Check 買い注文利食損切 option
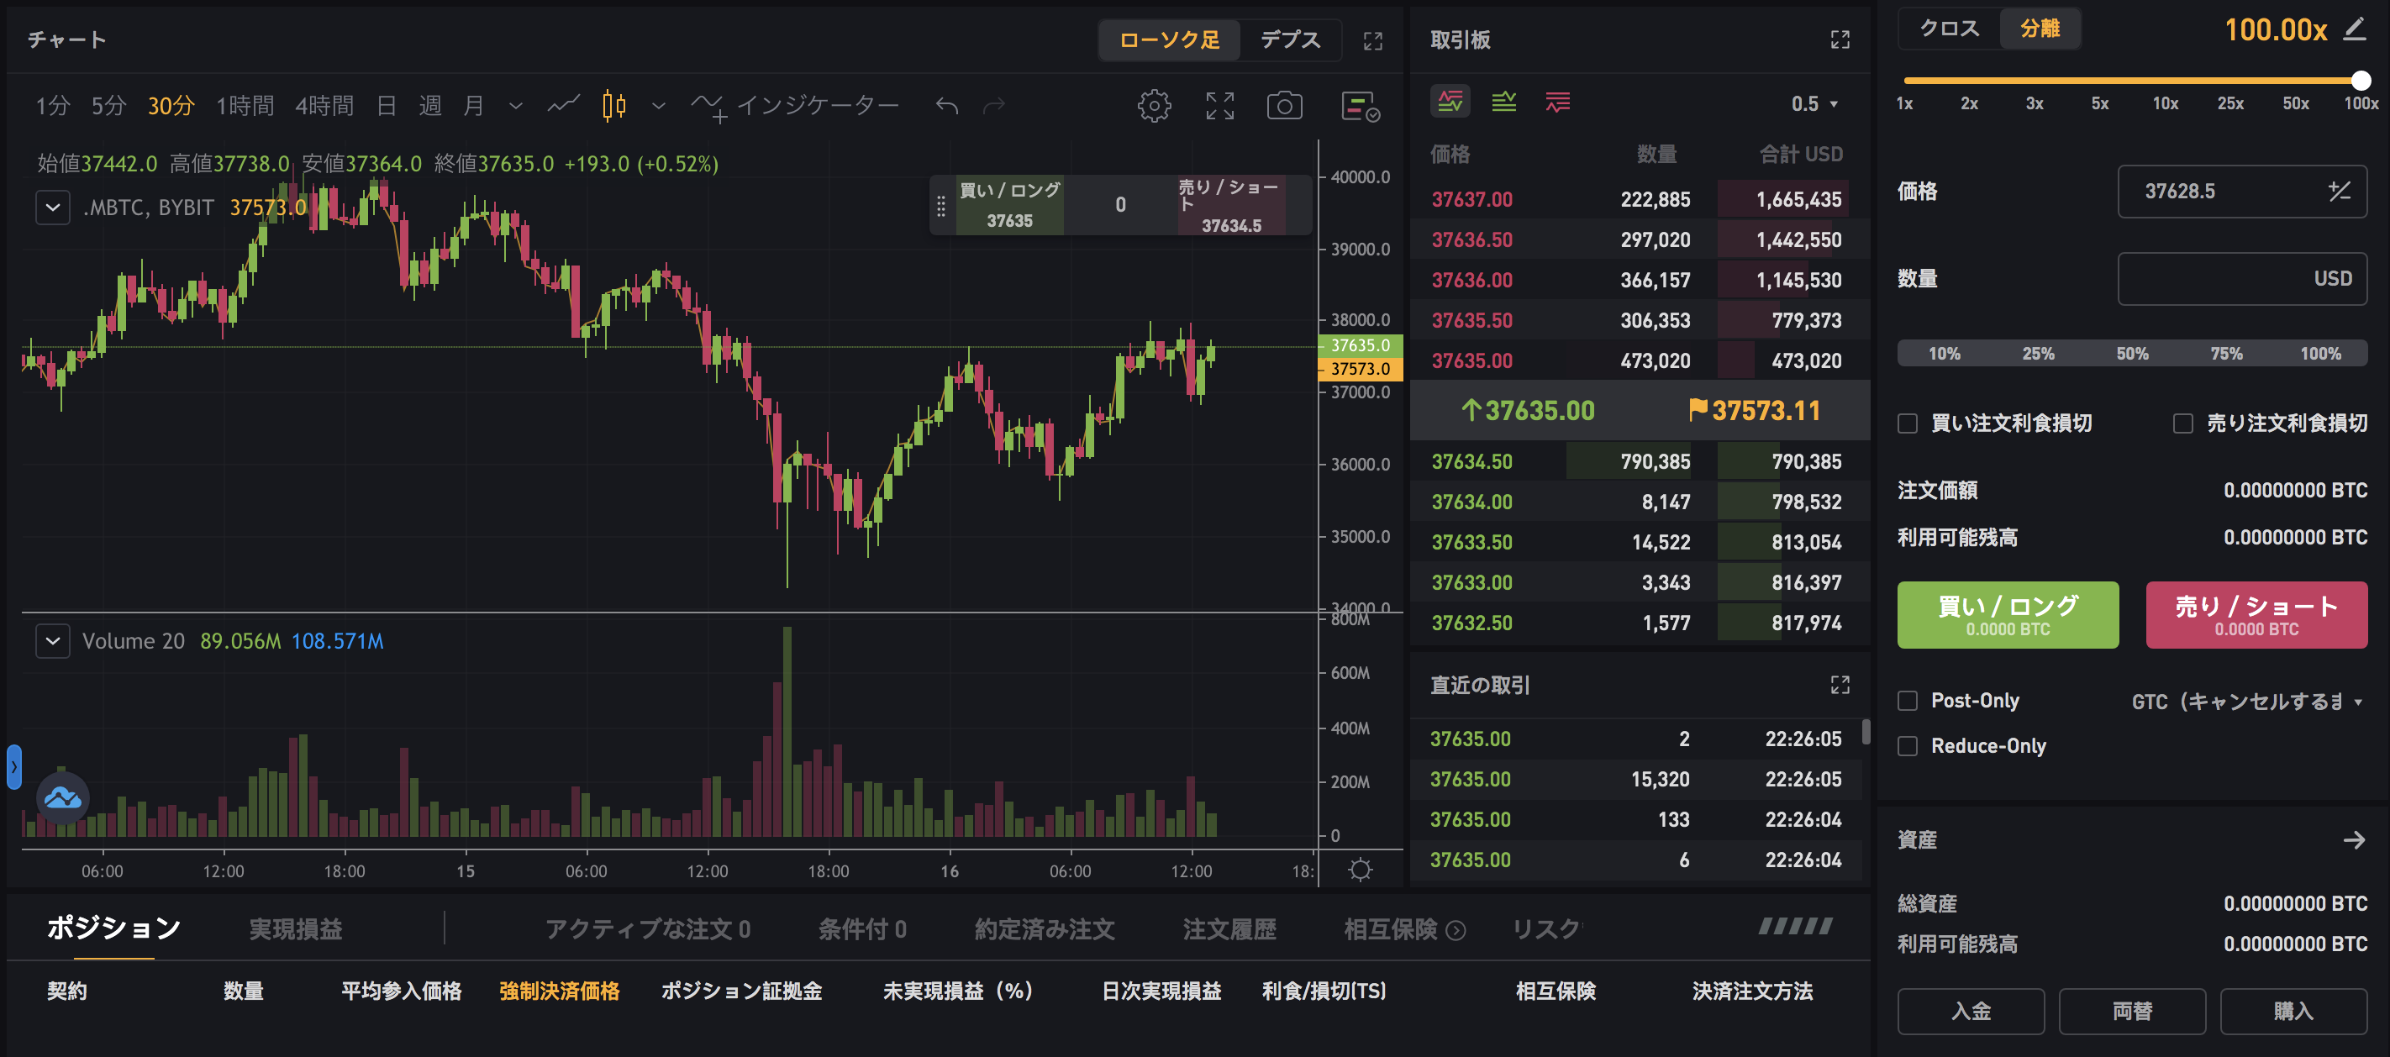Screen dimensions: 2390x1057 (x=1908, y=423)
